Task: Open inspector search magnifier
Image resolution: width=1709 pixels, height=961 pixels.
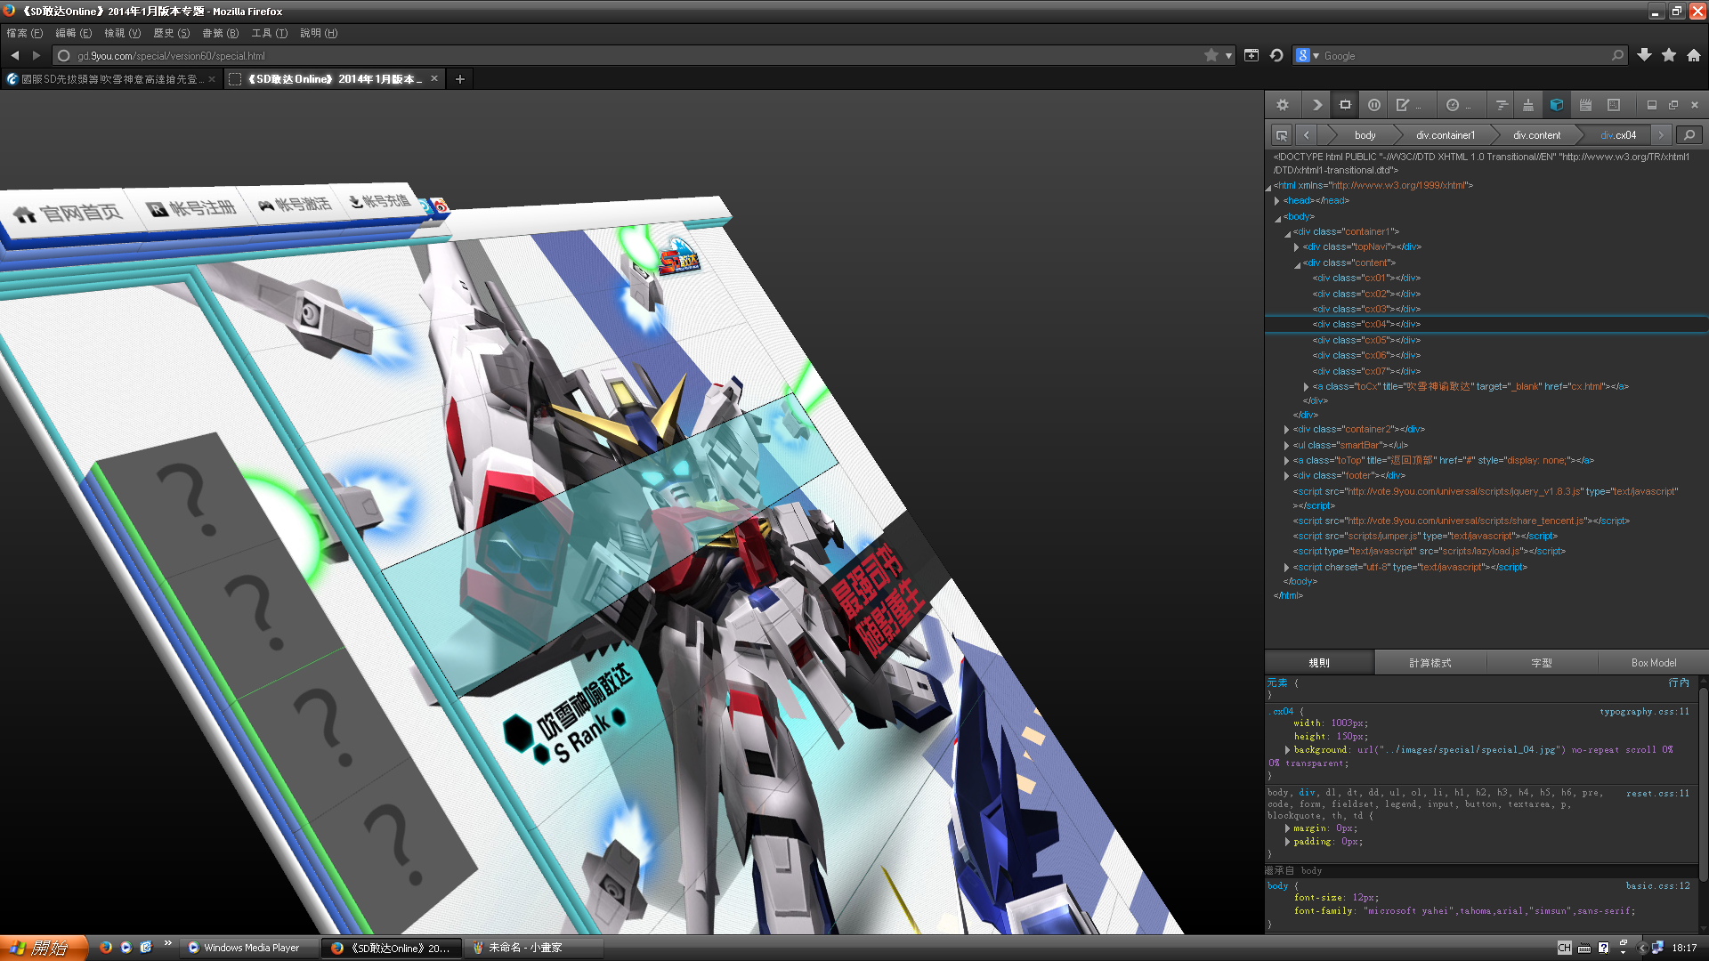Action: pos(1689,135)
